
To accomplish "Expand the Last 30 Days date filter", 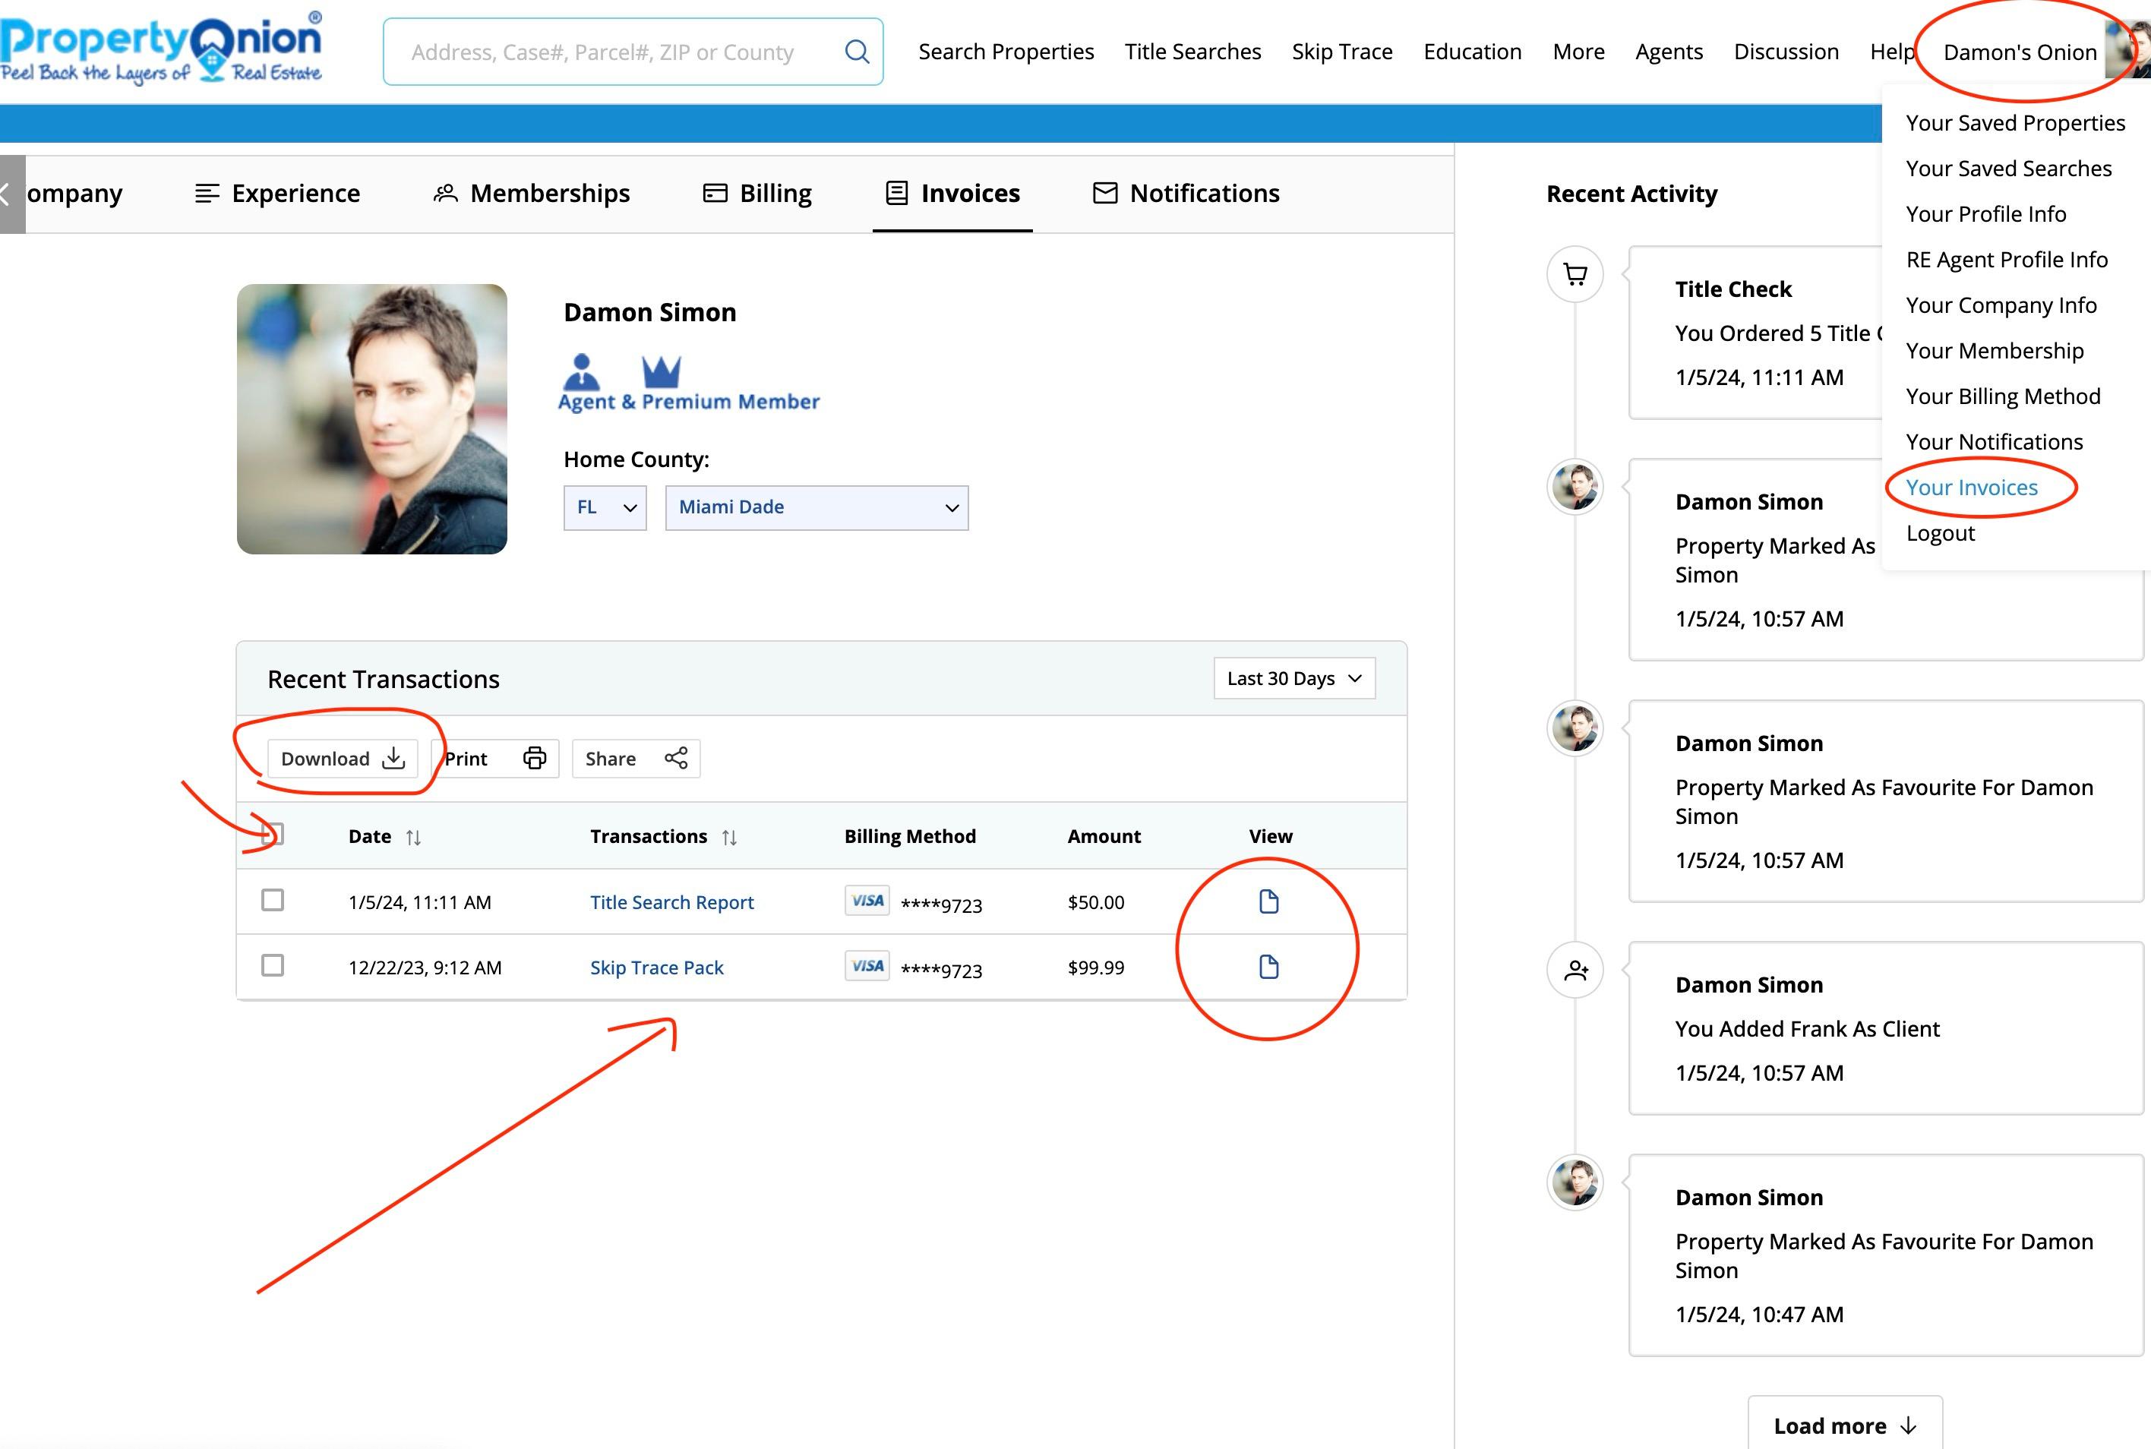I will [x=1292, y=677].
